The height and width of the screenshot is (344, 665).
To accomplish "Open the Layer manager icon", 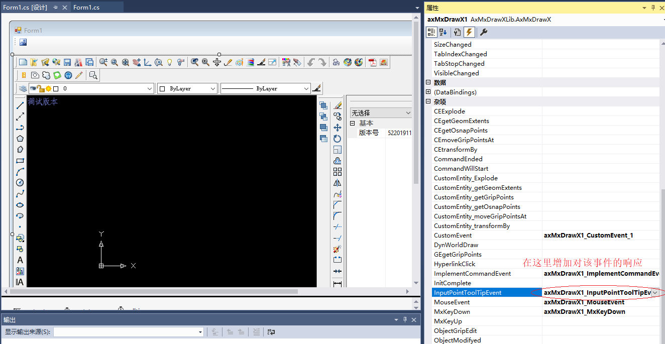I will tap(23, 88).
